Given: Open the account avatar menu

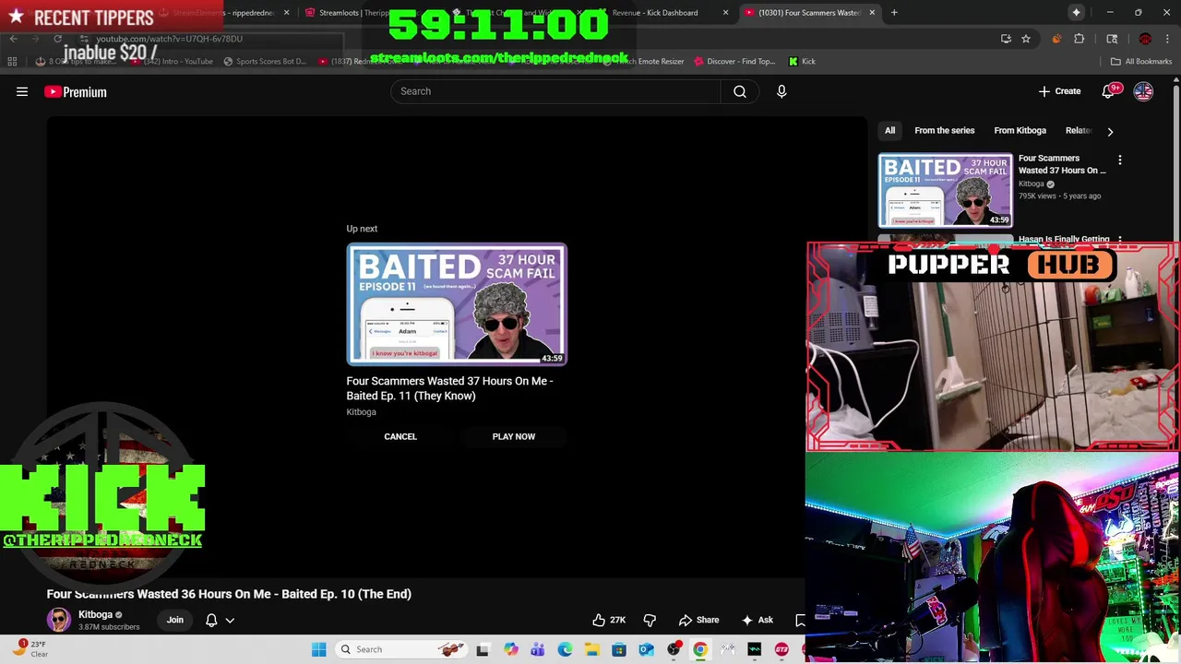Looking at the screenshot, I should (x=1143, y=91).
